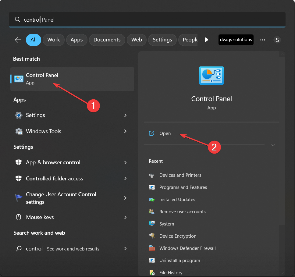The height and width of the screenshot is (277, 295).
Task: Select the All filter tab
Action: pos(34,40)
